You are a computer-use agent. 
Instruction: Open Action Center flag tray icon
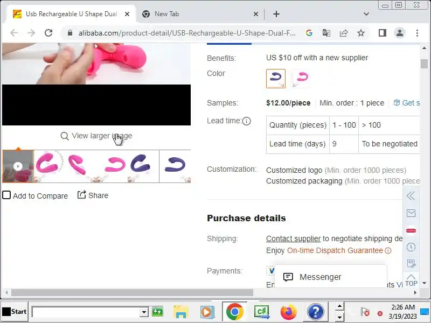(x=365, y=312)
